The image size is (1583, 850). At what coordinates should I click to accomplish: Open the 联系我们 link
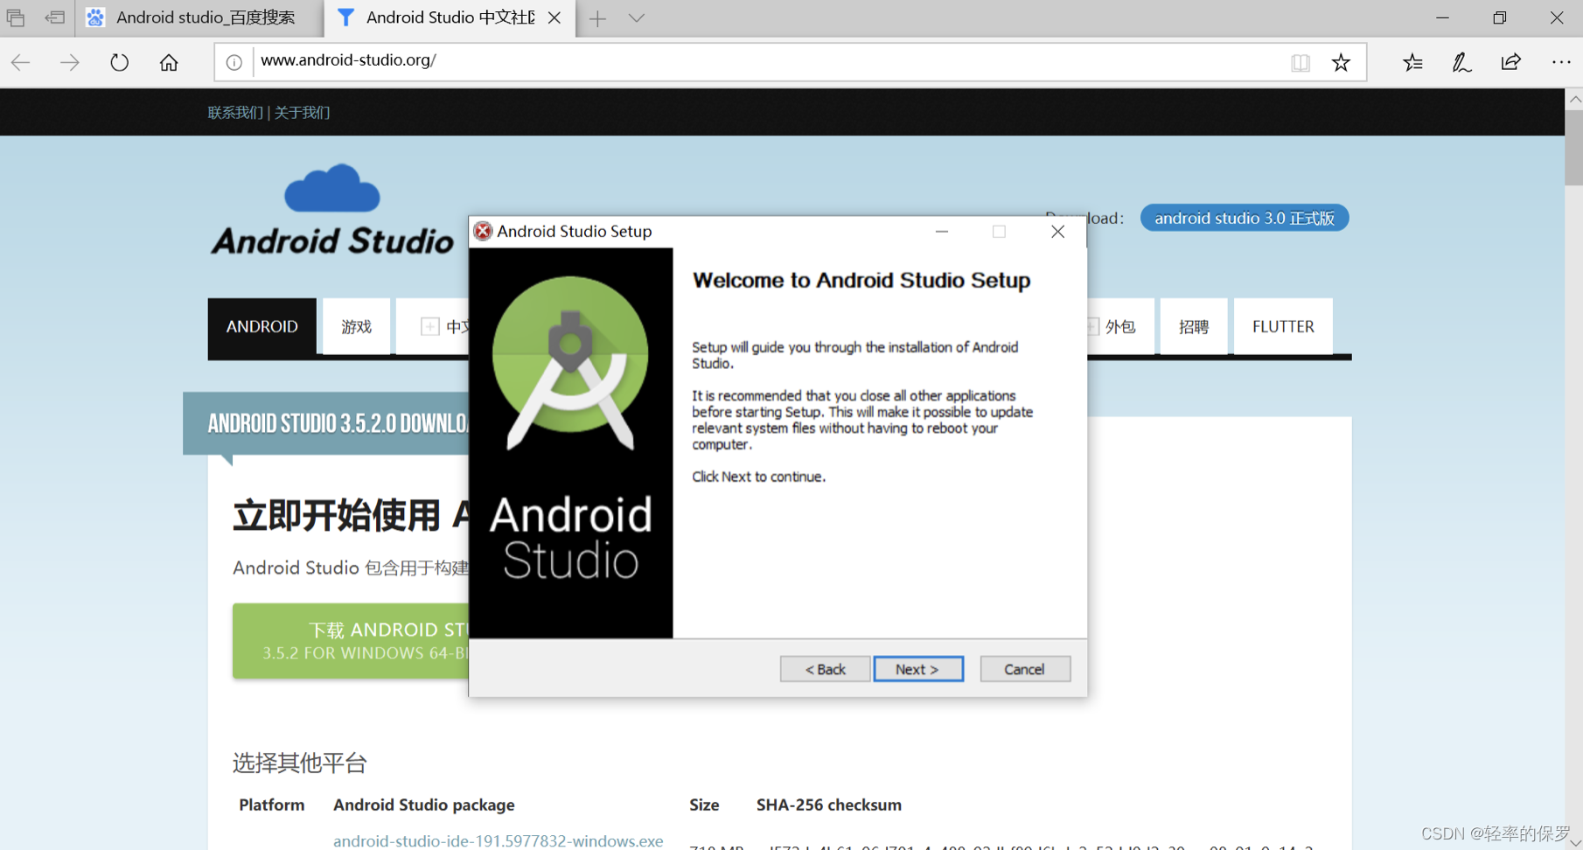pyautogui.click(x=235, y=112)
